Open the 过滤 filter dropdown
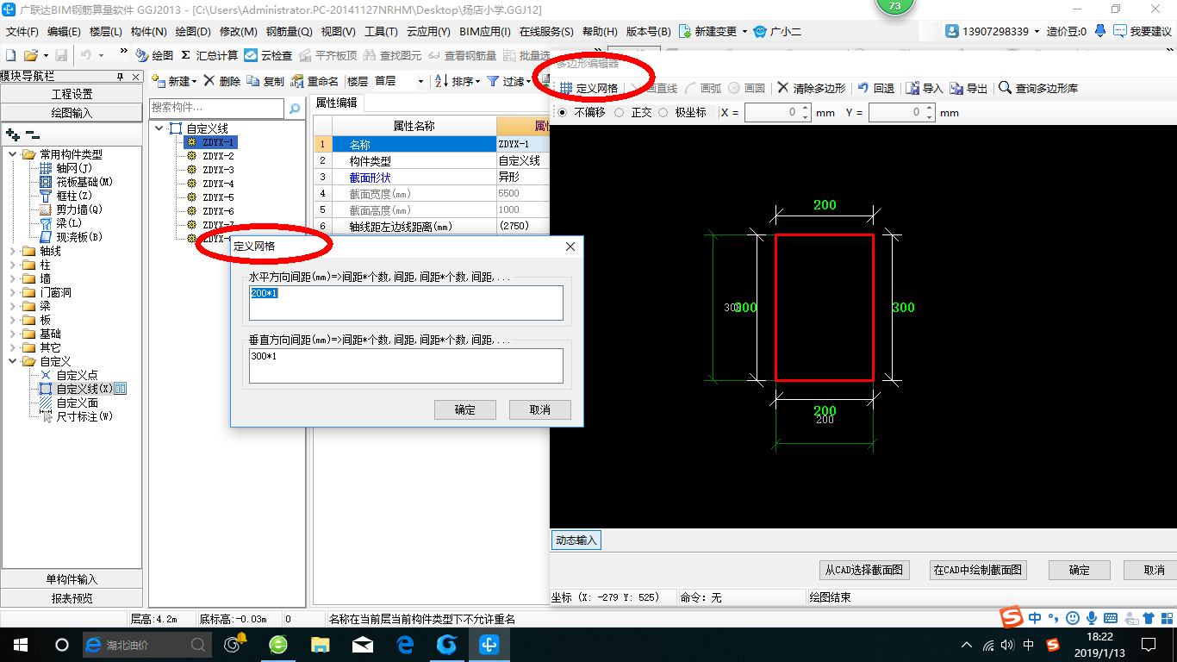The height and width of the screenshot is (662, 1177). [508, 81]
